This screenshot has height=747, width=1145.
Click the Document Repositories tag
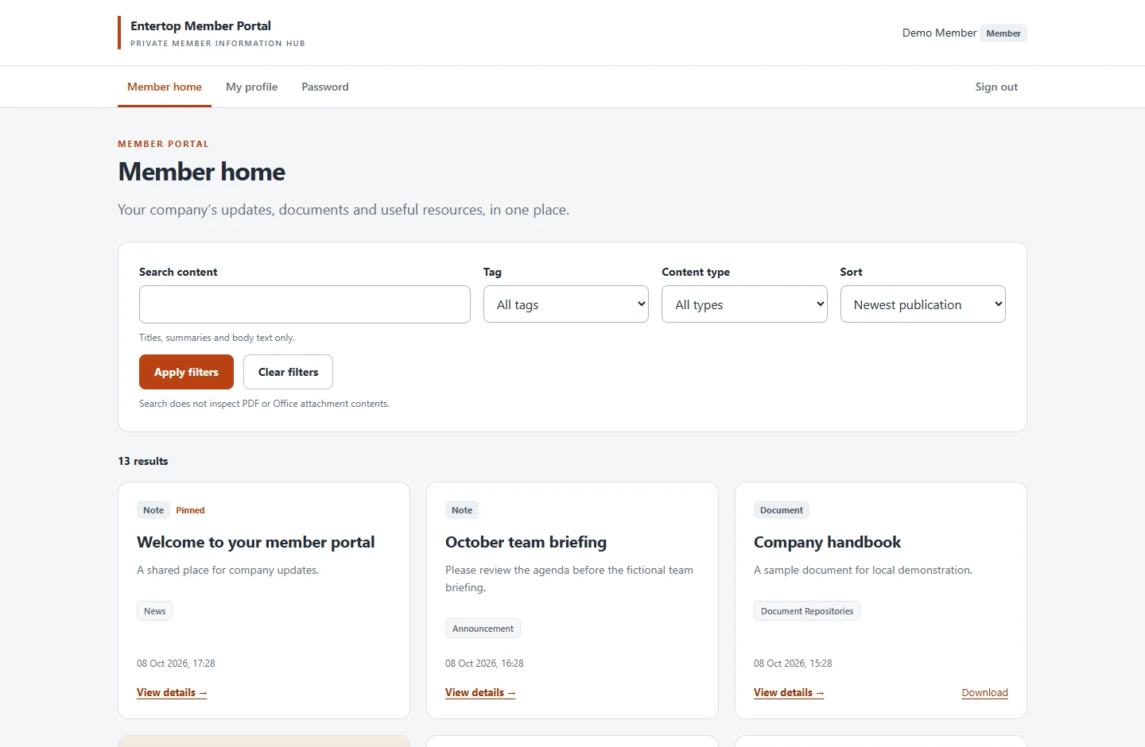[807, 611]
